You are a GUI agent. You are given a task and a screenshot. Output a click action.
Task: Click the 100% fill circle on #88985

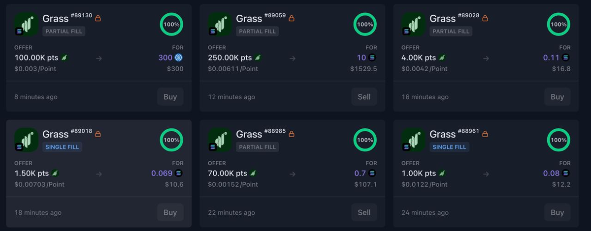[365, 140]
